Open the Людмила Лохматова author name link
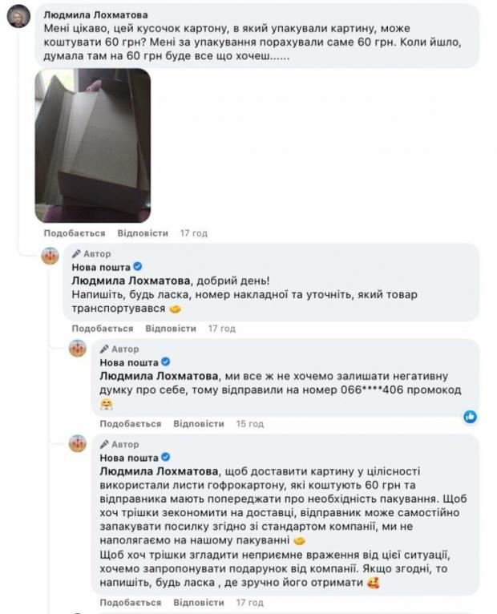497x614 pixels. coord(95,15)
